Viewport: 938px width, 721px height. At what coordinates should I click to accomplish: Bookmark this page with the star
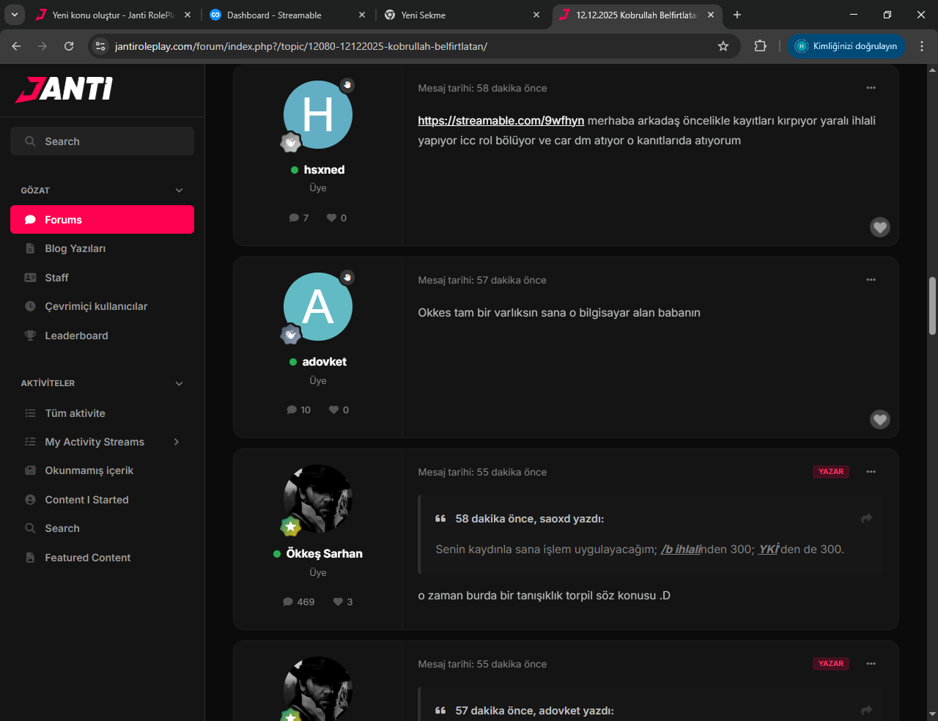[x=723, y=46]
